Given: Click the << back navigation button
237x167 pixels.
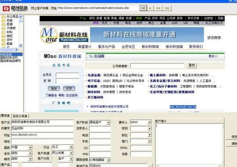Looking at the screenshot, I should click(x=159, y=8).
